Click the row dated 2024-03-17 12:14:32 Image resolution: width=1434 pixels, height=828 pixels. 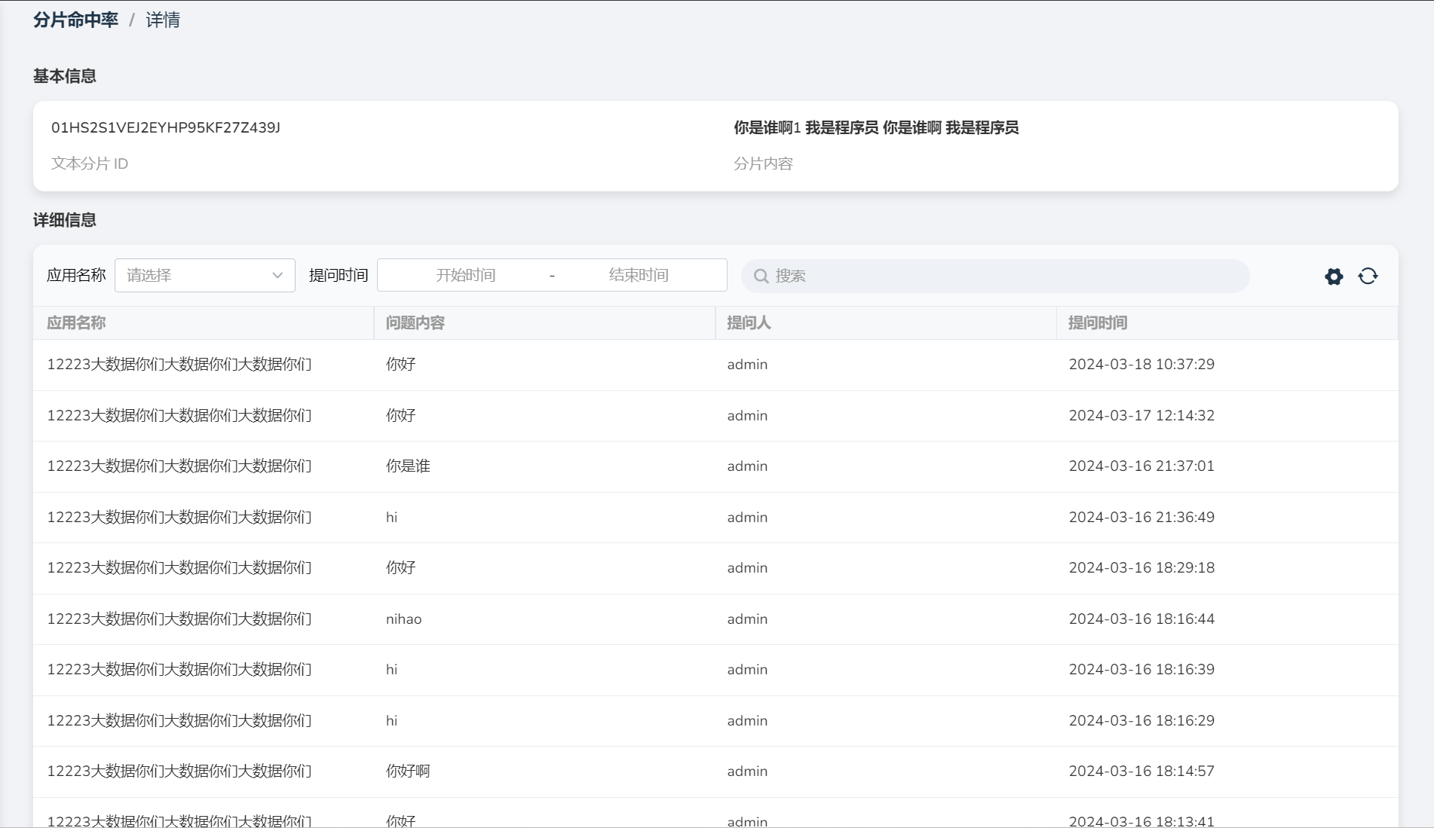[x=1141, y=416]
